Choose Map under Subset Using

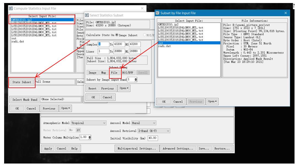click(103, 72)
